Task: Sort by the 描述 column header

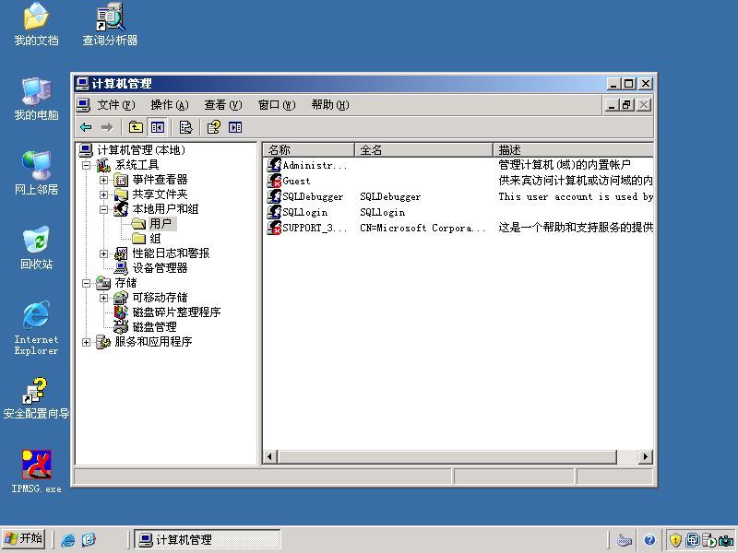Action: pos(573,150)
